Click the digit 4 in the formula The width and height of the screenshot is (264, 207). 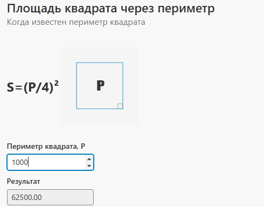[x=45, y=87]
